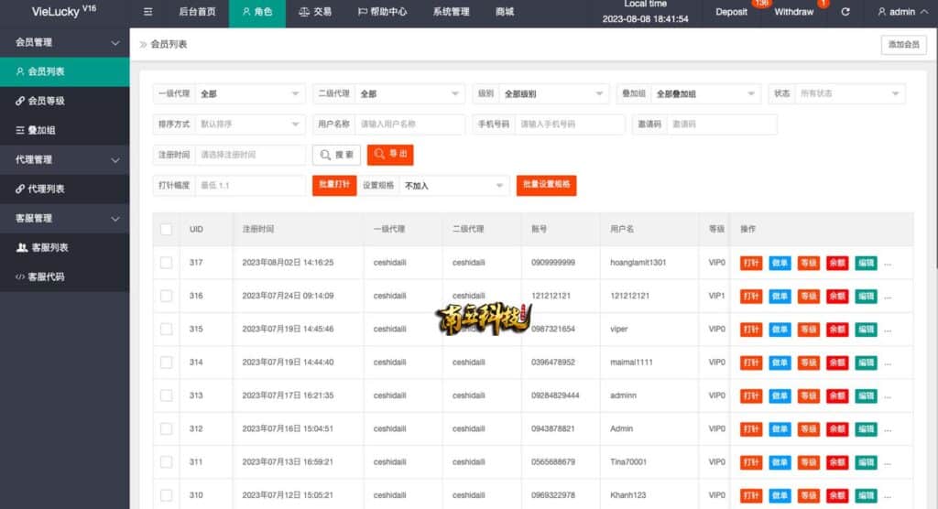
Task: Click the 批量设置规格 button
Action: point(546,185)
